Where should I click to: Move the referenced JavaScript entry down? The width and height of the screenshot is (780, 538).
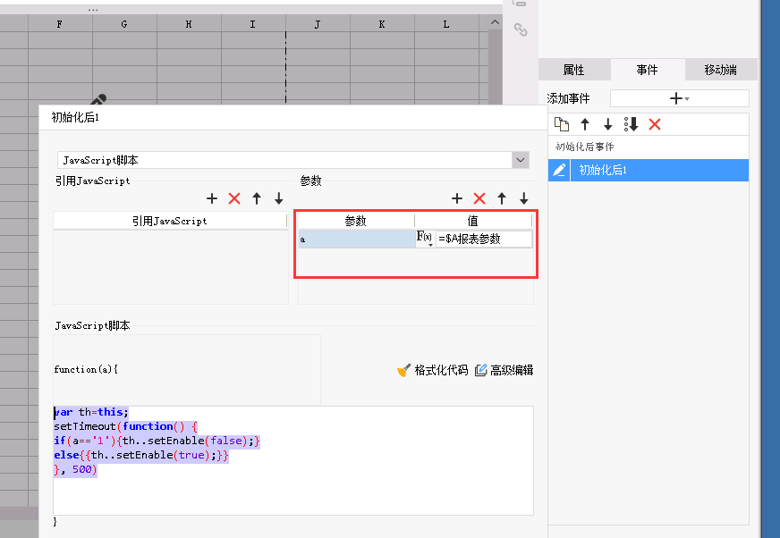(279, 198)
